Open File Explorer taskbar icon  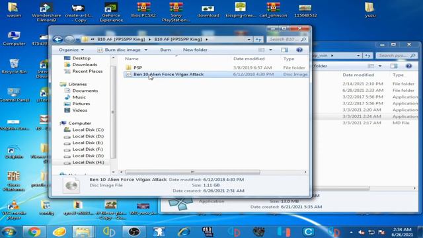83,232
